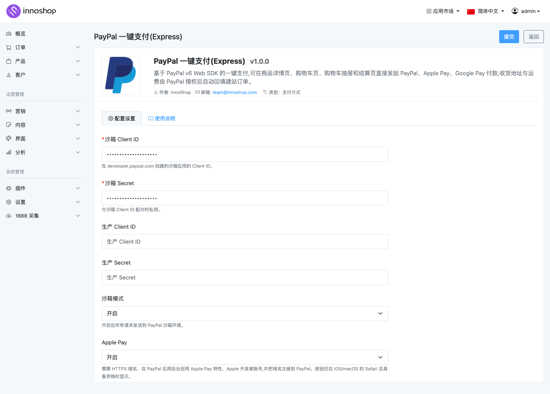This screenshot has height=394, width=550.
Task: Click the PayPal plugin logo
Action: (x=121, y=76)
